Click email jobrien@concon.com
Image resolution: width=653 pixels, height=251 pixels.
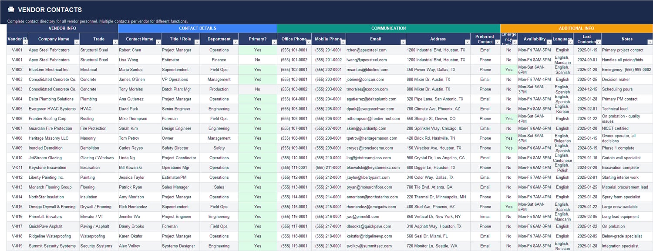point(376,80)
